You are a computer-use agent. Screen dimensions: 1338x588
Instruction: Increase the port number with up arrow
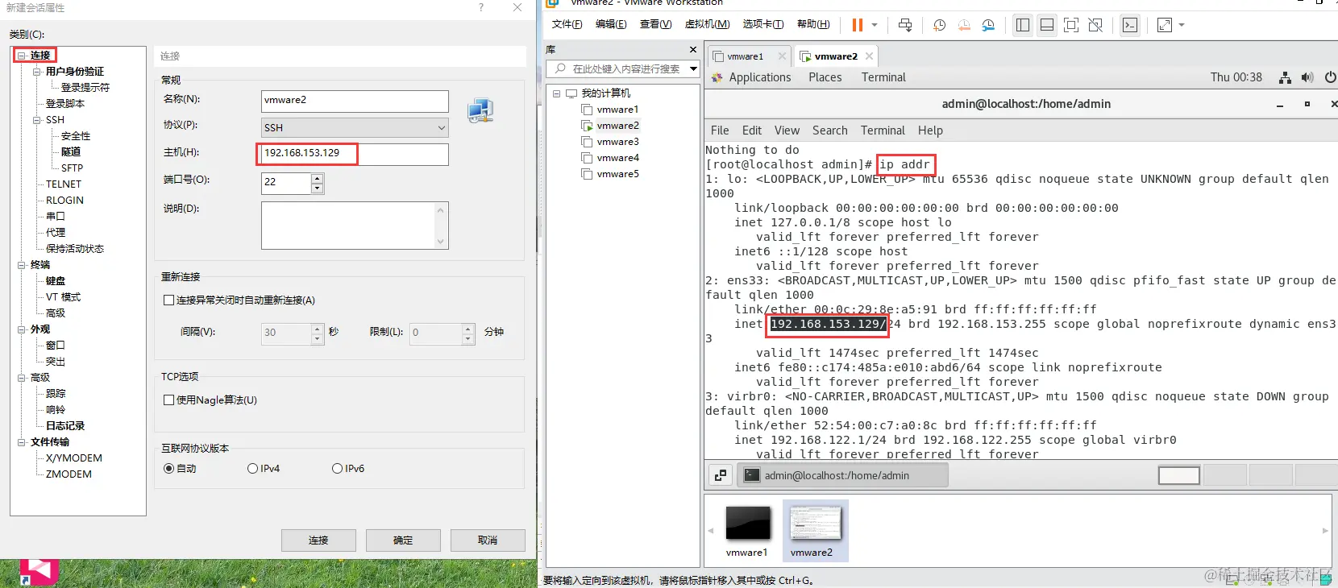pyautogui.click(x=318, y=178)
